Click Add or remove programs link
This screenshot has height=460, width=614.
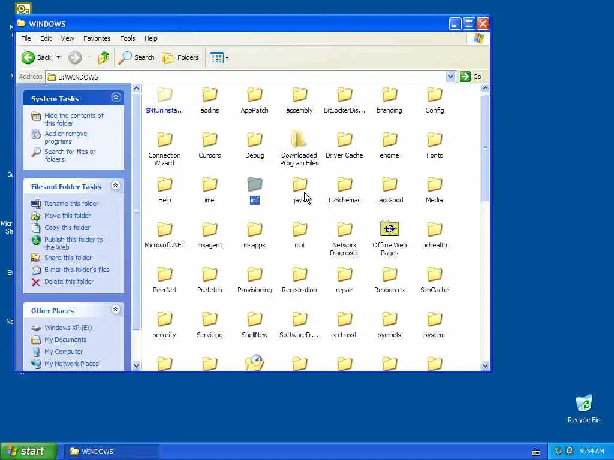59,137
